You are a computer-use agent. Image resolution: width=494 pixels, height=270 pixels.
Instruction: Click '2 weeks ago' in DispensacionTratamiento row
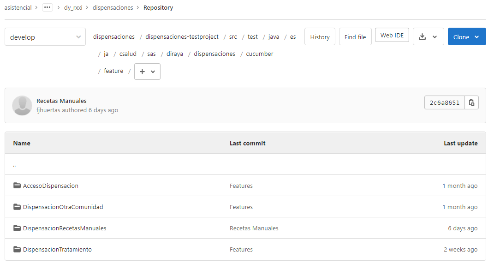pyautogui.click(x=461, y=249)
